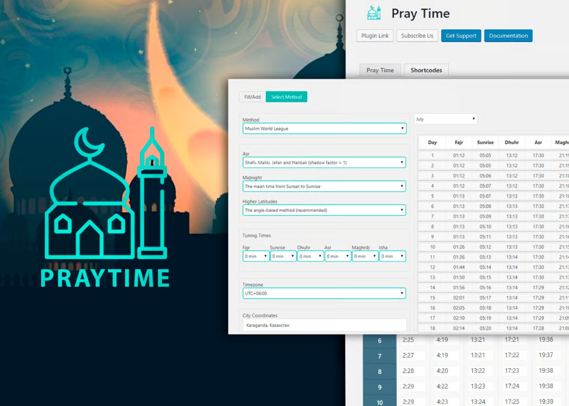Click 17:21 time in lower table

tap(512, 339)
